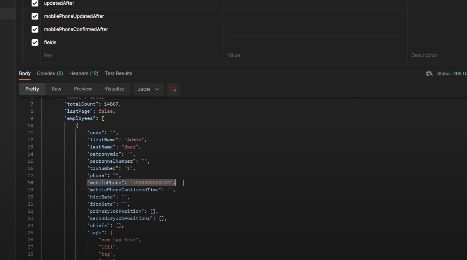
Task: Open the JSON format dropdown
Action: [149, 89]
